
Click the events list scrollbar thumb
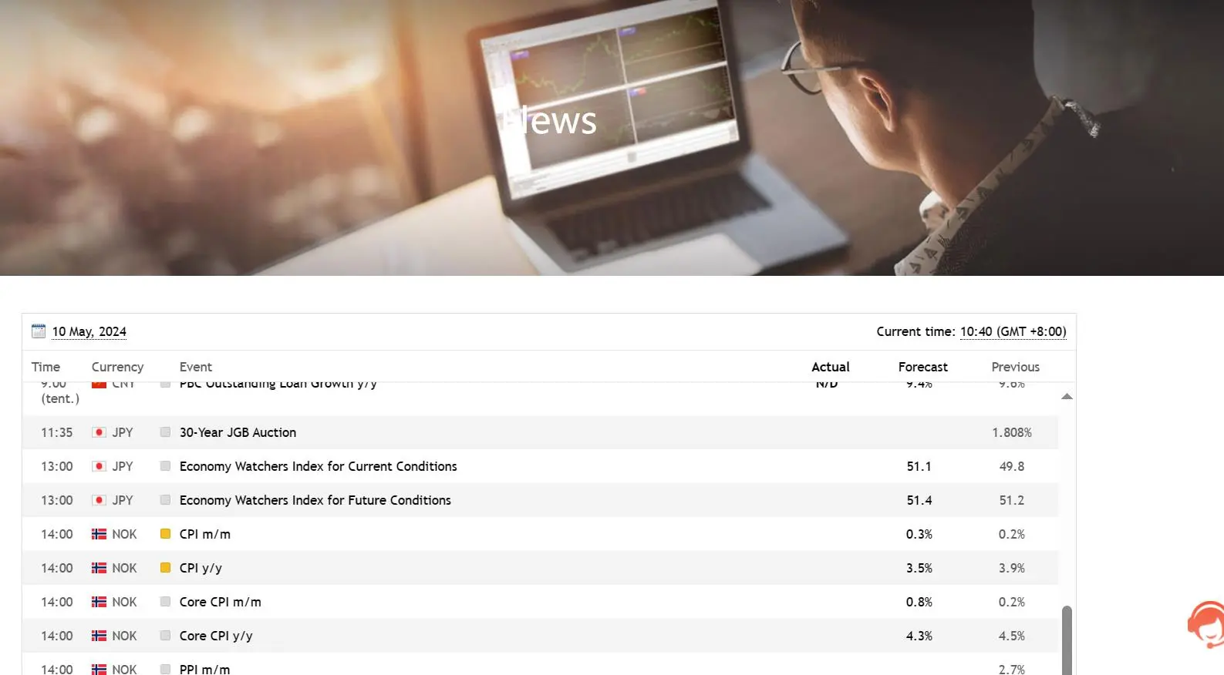coord(1067,640)
